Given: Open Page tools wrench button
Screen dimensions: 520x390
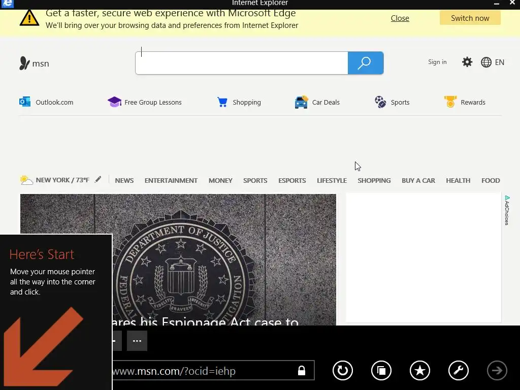Looking at the screenshot, I should click(x=459, y=370).
